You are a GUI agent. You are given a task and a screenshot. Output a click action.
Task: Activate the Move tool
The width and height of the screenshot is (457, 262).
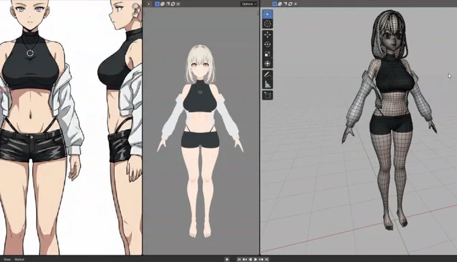coord(267,35)
